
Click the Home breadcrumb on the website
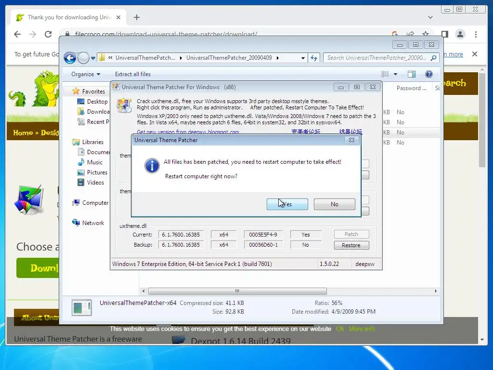(23, 133)
